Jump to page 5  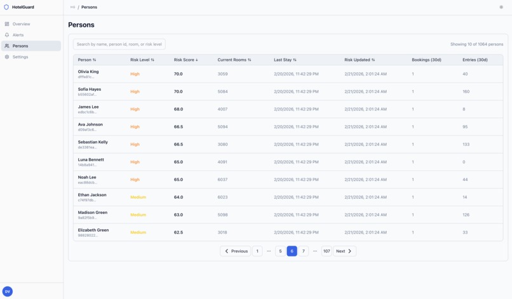coord(280,251)
